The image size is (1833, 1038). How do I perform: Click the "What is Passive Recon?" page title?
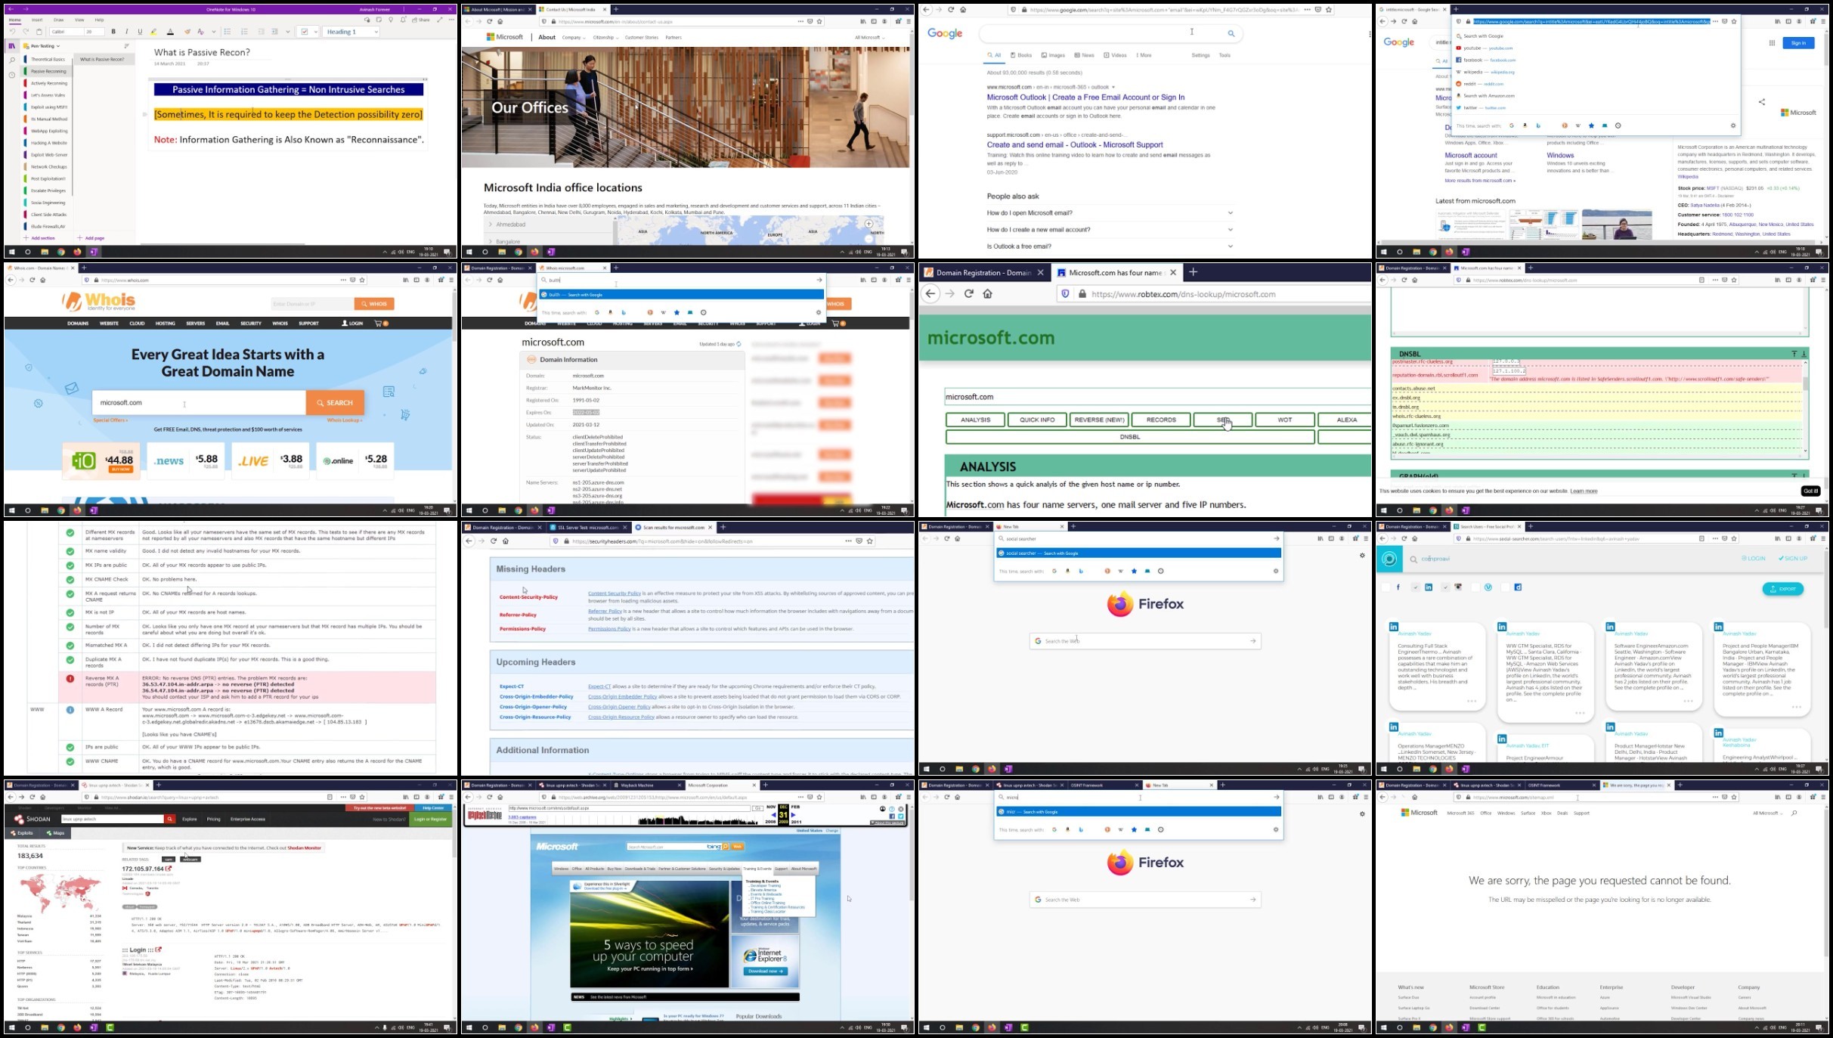202,52
